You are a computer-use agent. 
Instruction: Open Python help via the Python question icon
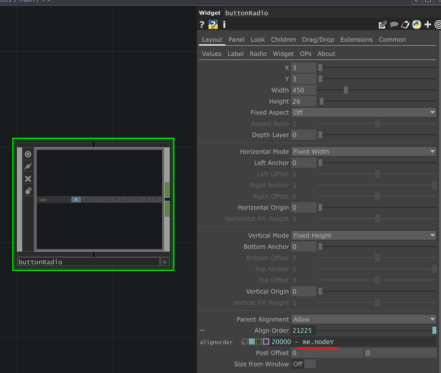click(x=213, y=24)
